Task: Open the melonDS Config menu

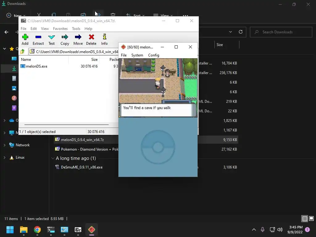Action: (x=154, y=55)
